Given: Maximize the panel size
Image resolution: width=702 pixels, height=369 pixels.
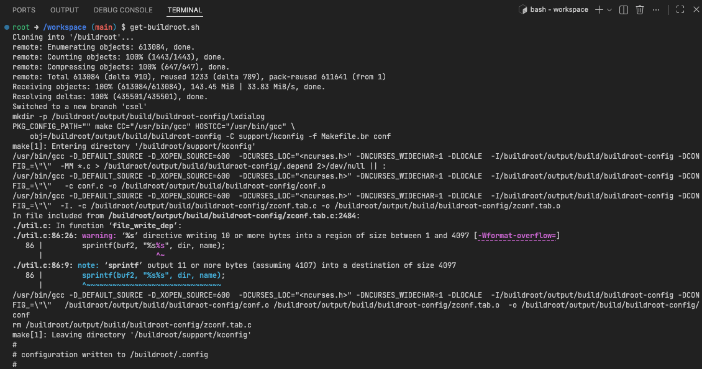Looking at the screenshot, I should click(x=680, y=10).
